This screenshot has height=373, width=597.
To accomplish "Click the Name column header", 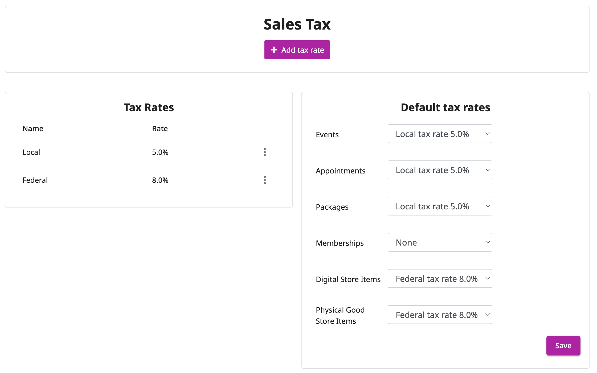I will (33, 129).
